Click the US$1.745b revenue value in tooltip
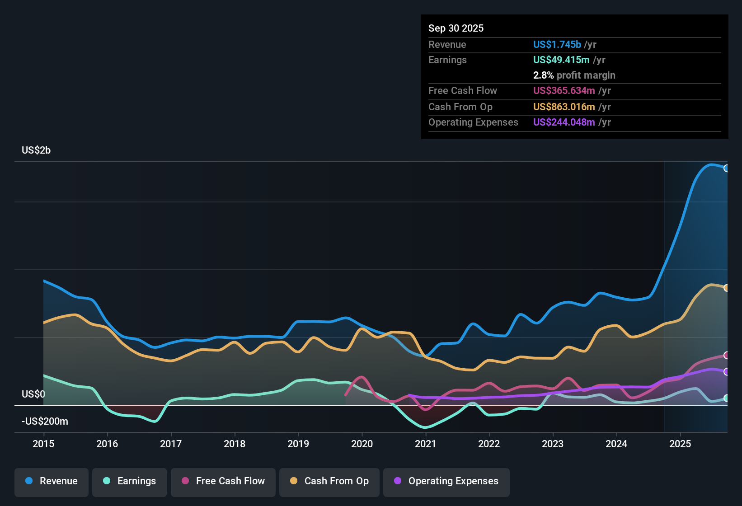742x506 pixels. coord(557,45)
